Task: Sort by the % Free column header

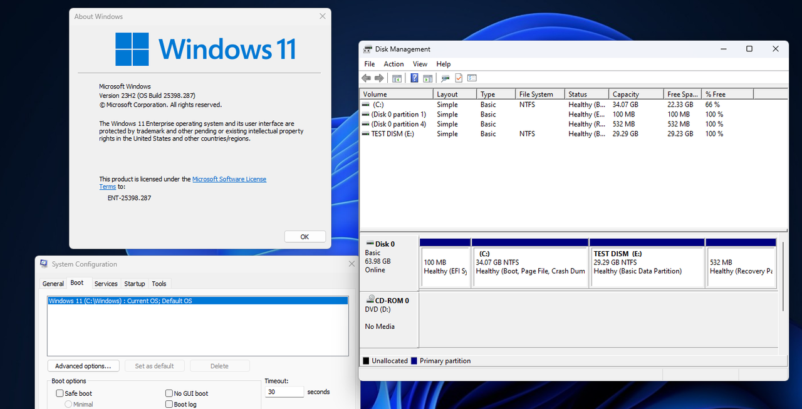Action: coord(727,94)
